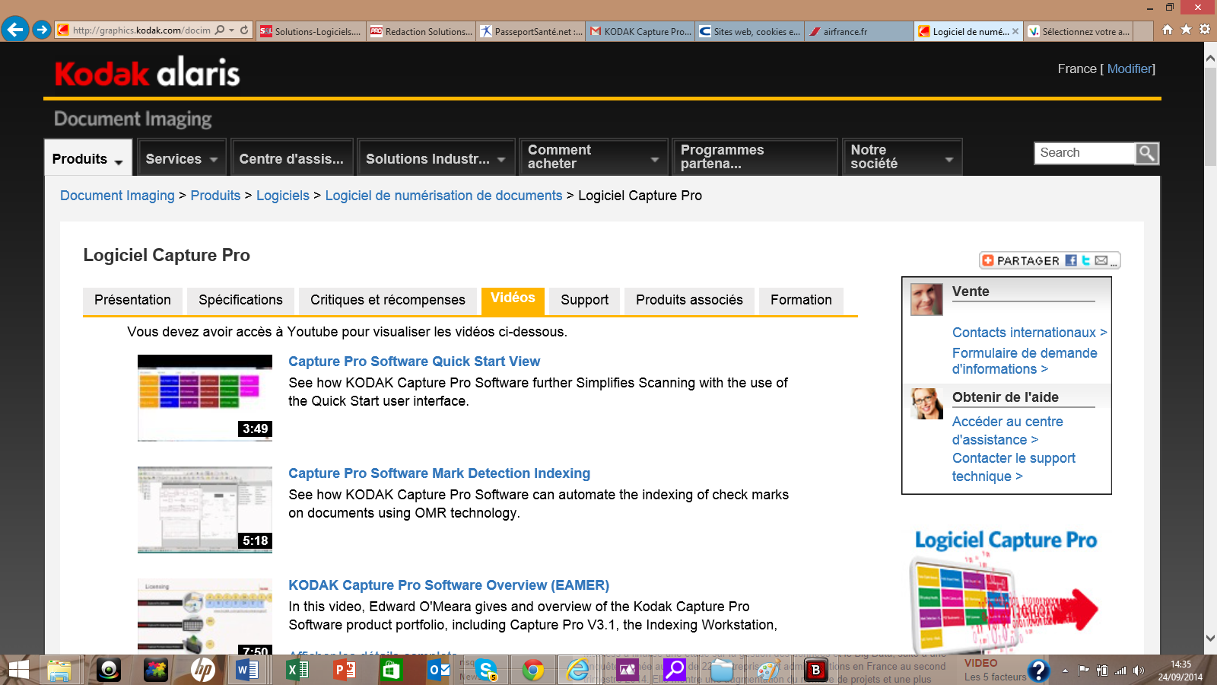Click the page scrollbar down arrow
This screenshot has width=1217, height=685.
click(x=1210, y=638)
